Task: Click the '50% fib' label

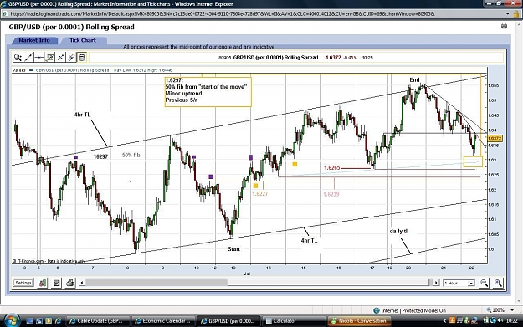Action: point(131,155)
